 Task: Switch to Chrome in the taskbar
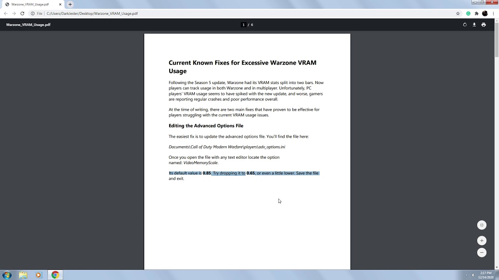click(x=55, y=275)
